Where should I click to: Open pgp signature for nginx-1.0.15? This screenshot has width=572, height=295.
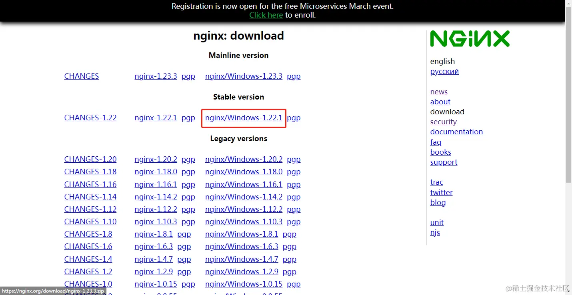[x=188, y=284]
